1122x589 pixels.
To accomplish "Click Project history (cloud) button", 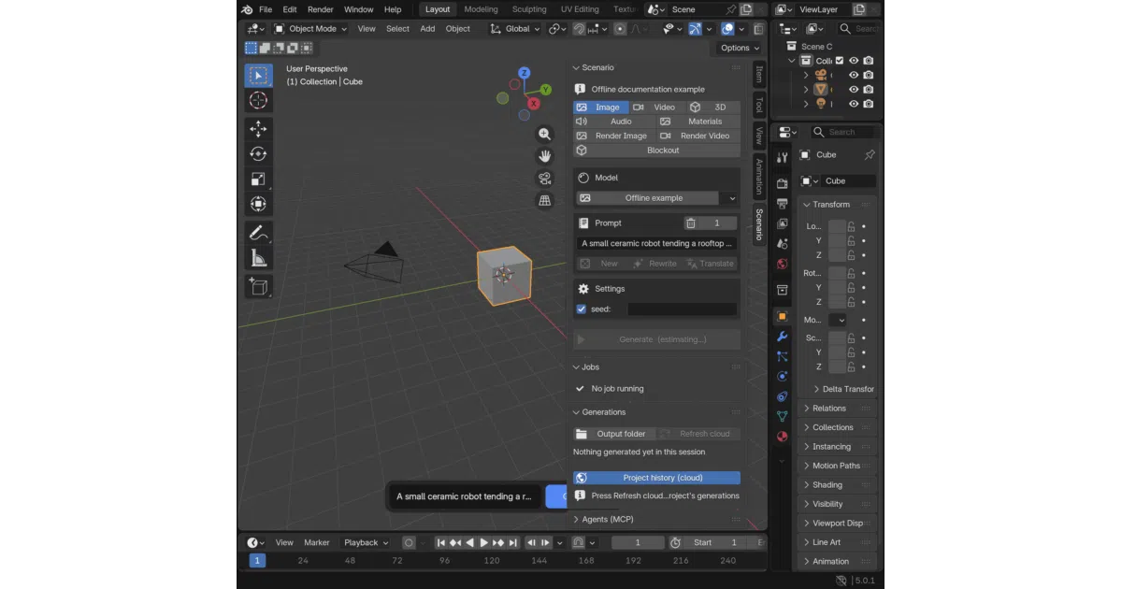I will (x=656, y=478).
